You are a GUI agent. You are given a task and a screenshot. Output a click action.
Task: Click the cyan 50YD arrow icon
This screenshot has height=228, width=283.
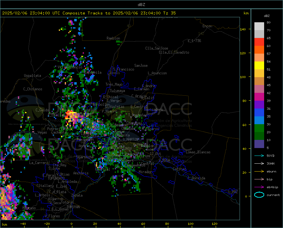click(259, 156)
